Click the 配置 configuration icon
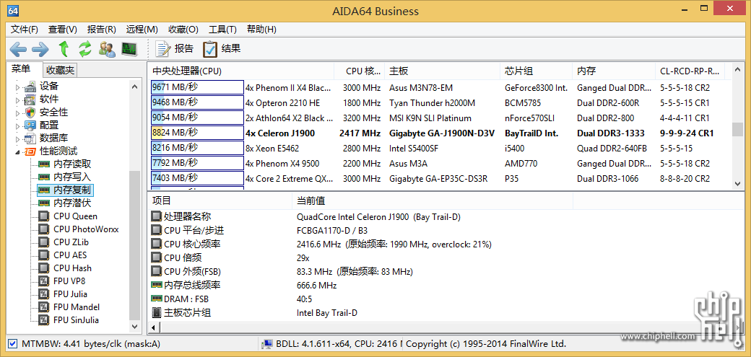 point(30,126)
